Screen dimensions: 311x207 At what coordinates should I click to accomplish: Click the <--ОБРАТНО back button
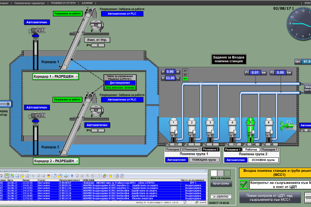(x=221, y=197)
